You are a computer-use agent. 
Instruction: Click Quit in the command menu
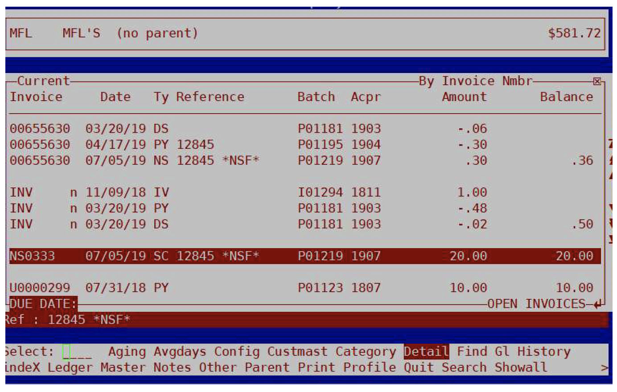click(x=419, y=367)
